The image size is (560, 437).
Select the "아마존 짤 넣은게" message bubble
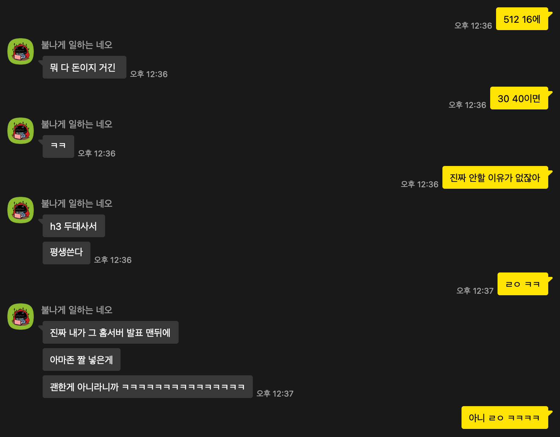(x=82, y=360)
